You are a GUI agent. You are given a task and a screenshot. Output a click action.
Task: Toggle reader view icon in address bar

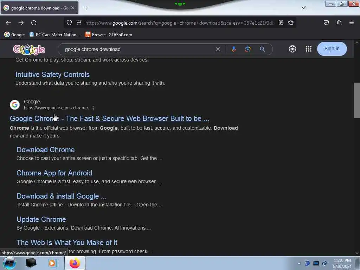click(x=281, y=22)
